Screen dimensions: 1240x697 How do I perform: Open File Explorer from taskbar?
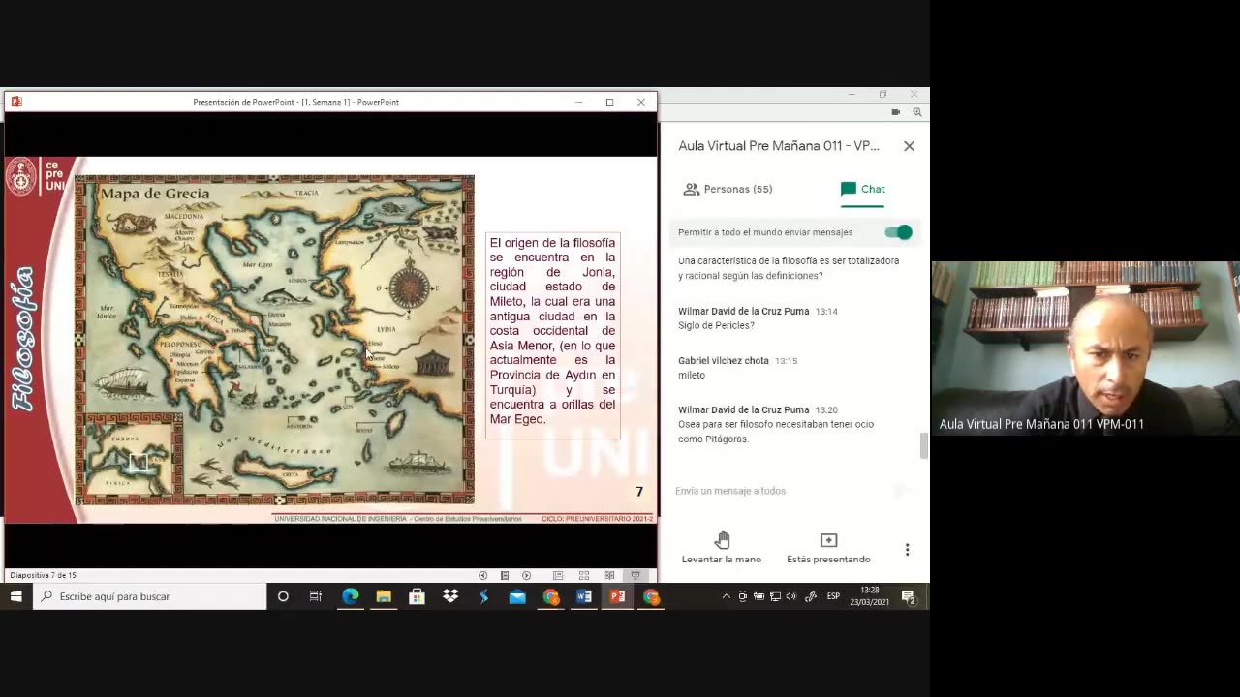point(384,596)
